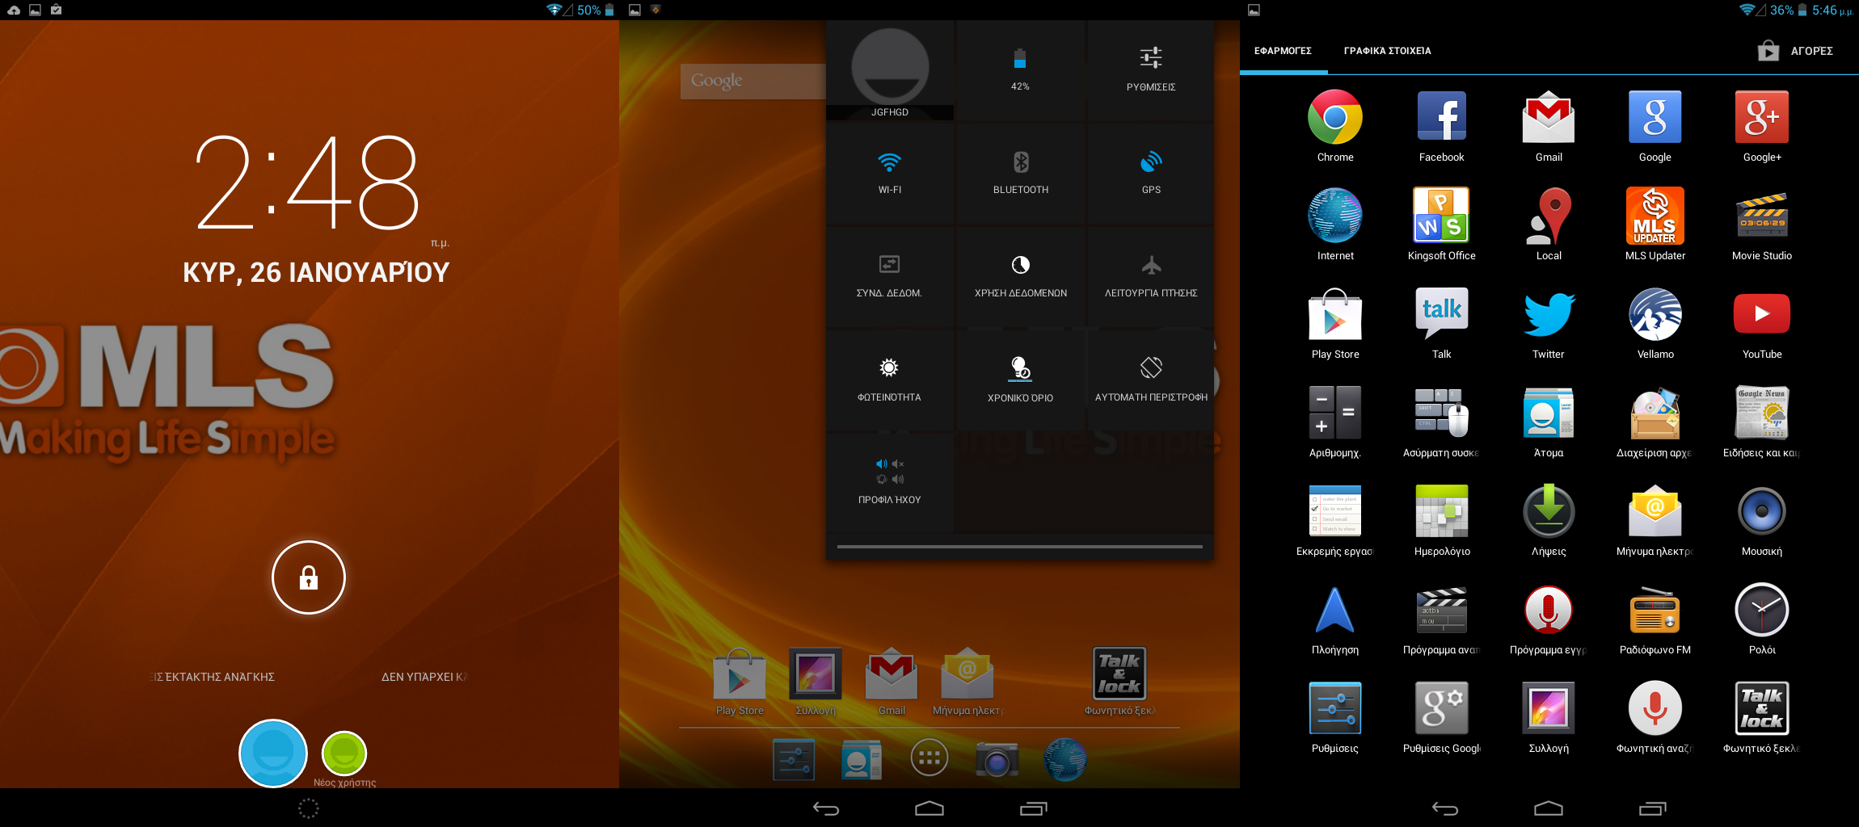This screenshot has width=1859, height=827.
Task: Open Συλλογή gallery on home screen
Action: (x=816, y=674)
